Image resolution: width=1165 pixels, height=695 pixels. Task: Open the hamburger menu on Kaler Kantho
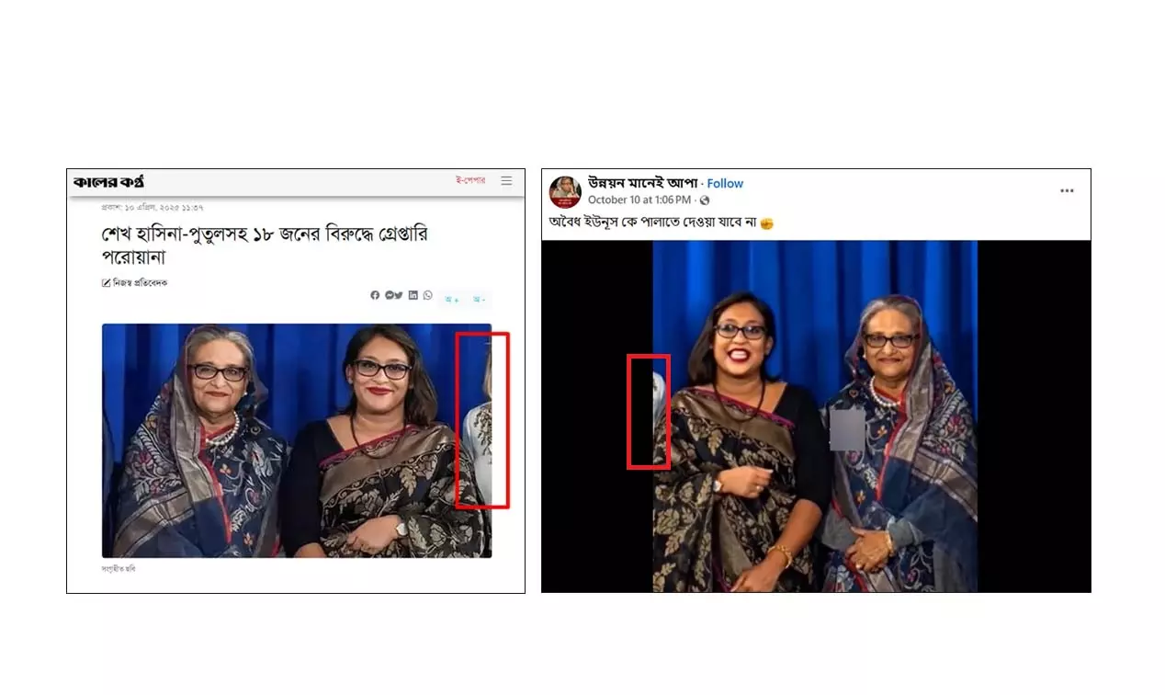click(x=506, y=181)
